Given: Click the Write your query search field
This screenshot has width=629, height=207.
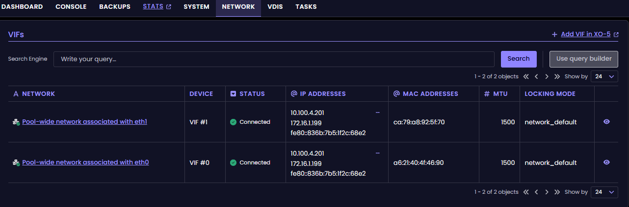Looking at the screenshot, I should pyautogui.click(x=273, y=59).
